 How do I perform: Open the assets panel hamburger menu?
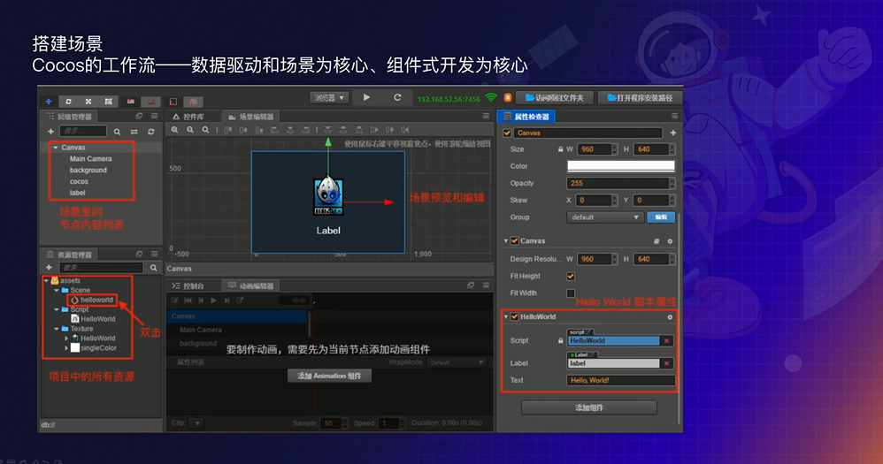pos(154,255)
